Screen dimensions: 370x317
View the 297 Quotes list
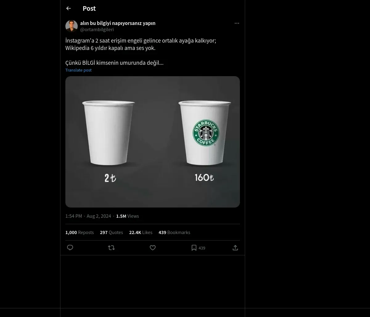[x=111, y=233]
